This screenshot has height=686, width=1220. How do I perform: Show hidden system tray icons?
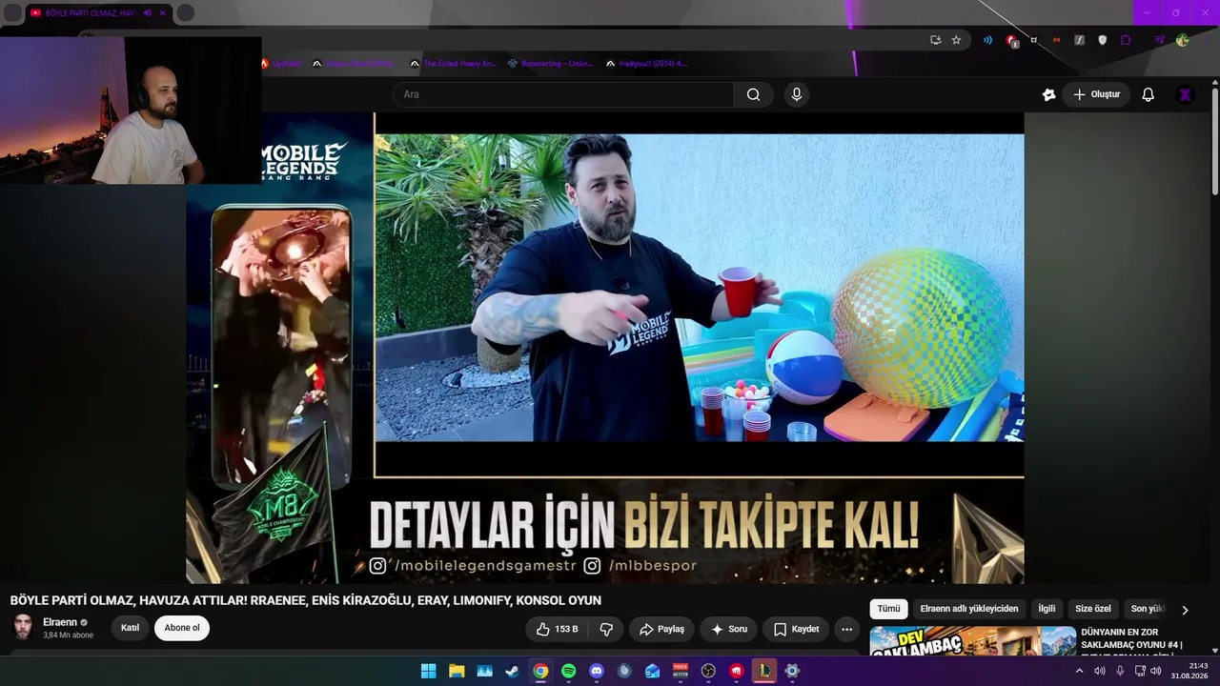pos(1079,671)
